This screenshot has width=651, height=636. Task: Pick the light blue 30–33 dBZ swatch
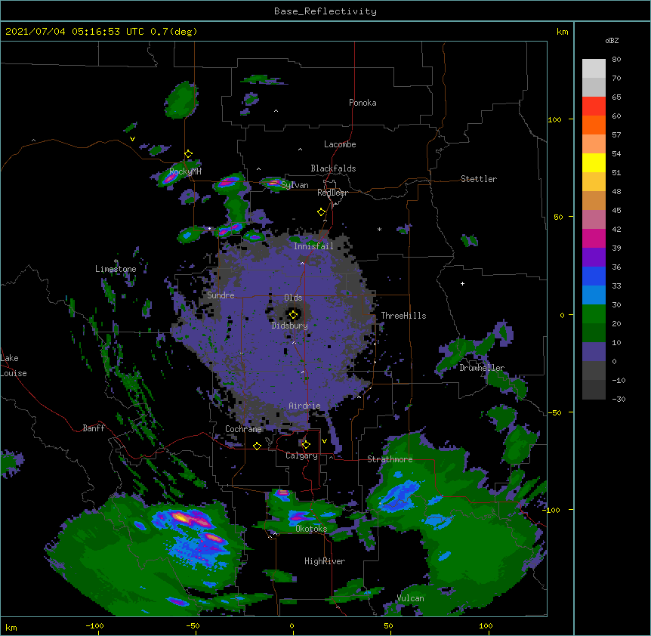pos(594,295)
